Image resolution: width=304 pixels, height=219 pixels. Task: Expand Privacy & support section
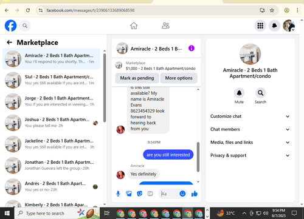click(x=250, y=155)
